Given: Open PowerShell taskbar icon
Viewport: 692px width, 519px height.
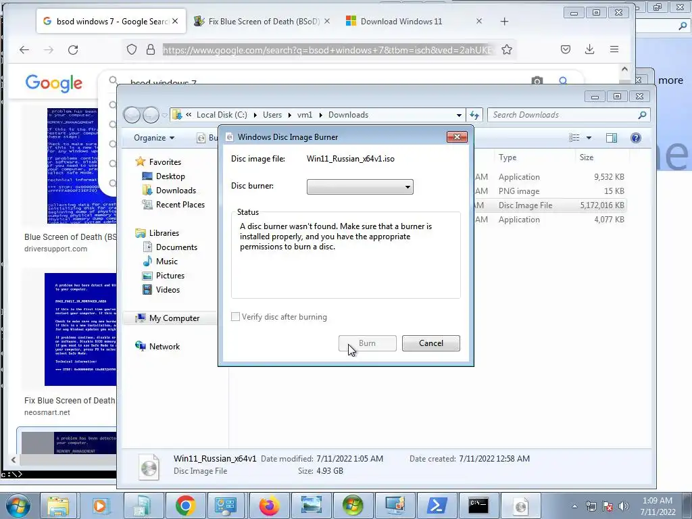Looking at the screenshot, I should point(437,505).
